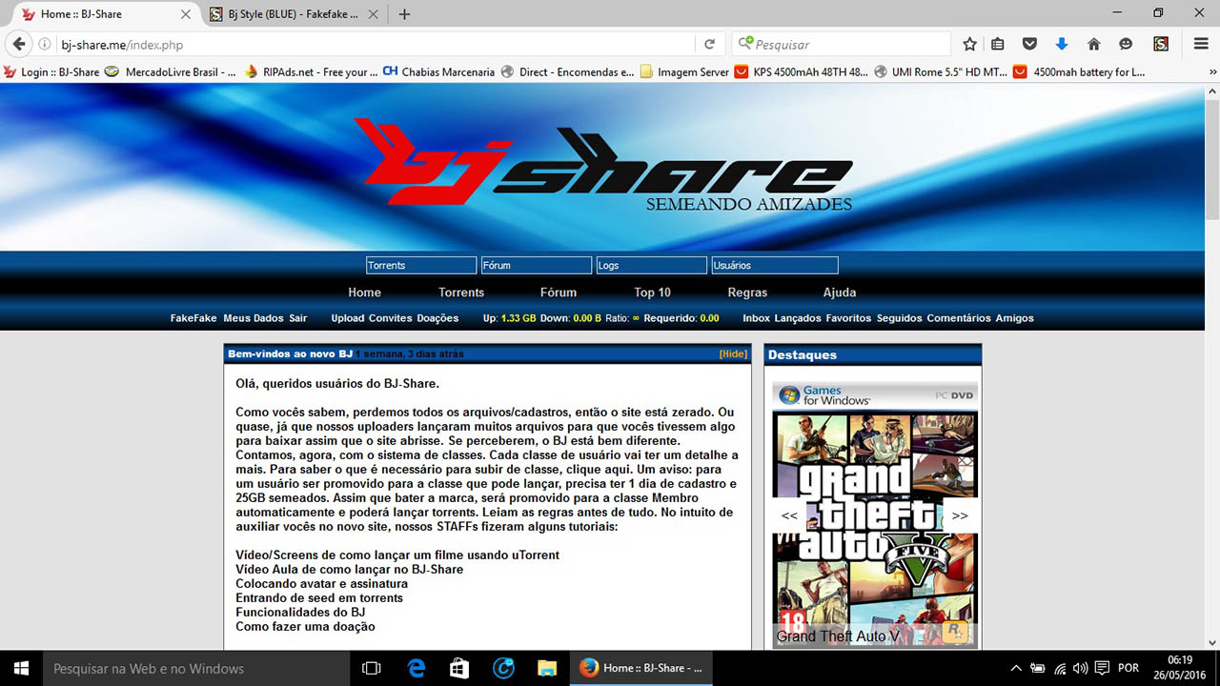Click the address bar URL field
This screenshot has width=1220, height=686.
pyautogui.click(x=376, y=45)
